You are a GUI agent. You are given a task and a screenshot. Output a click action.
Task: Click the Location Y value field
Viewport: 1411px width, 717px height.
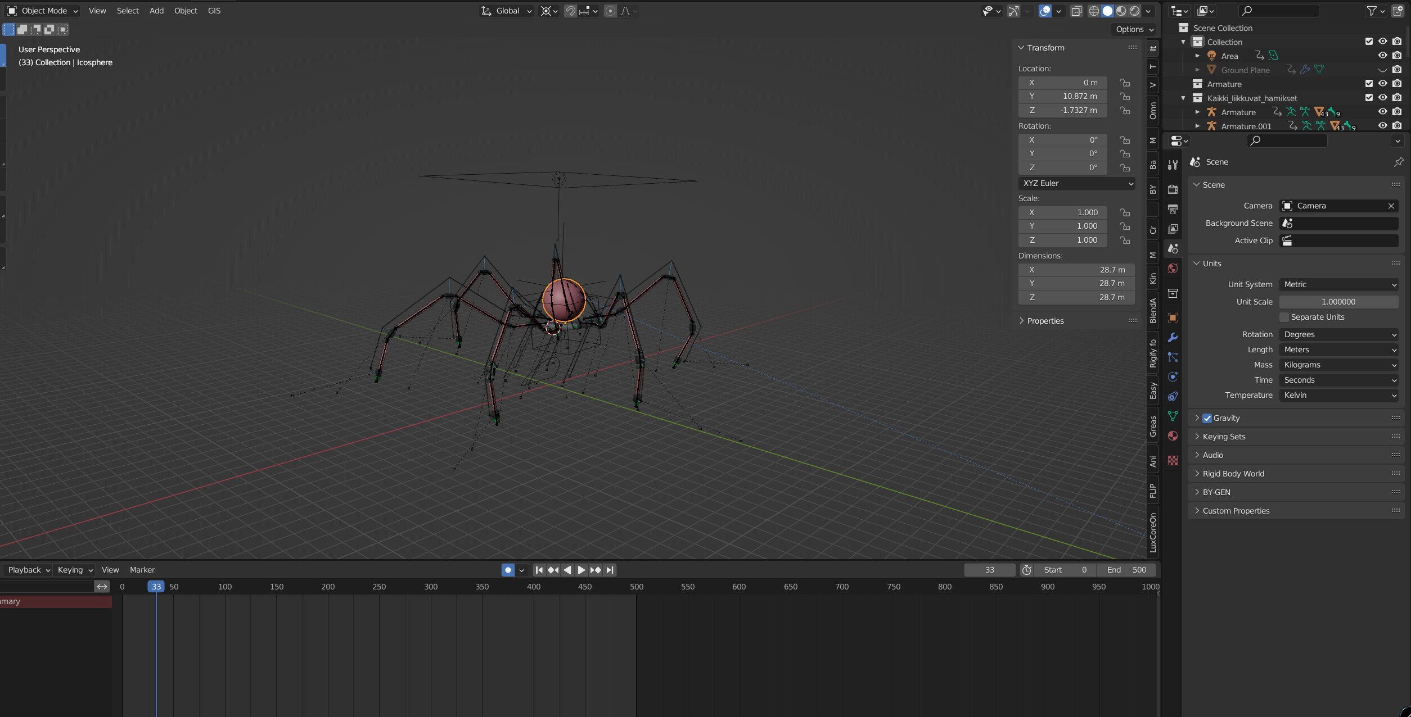pyautogui.click(x=1062, y=96)
